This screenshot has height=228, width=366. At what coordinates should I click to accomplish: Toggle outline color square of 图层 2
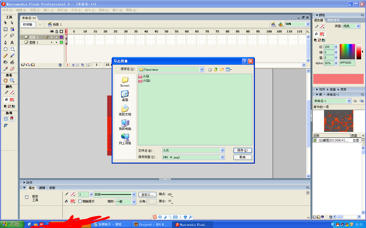pyautogui.click(x=61, y=37)
